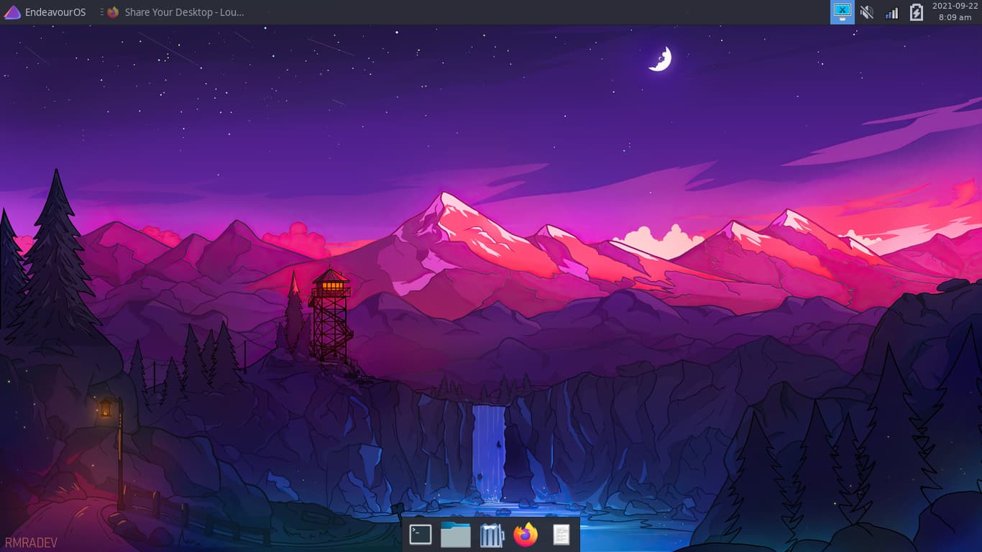The width and height of the screenshot is (982, 552).
Task: Focus the Share Your Desktop Firefox window button
Action: click(x=175, y=12)
